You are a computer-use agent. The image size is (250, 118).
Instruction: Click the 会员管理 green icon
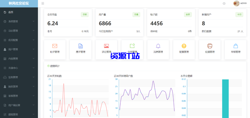(132, 46)
